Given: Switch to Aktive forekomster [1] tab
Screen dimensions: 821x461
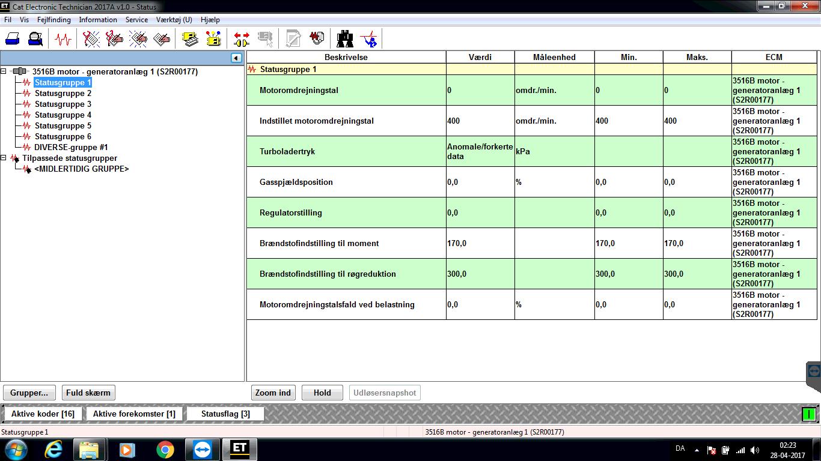Looking at the screenshot, I should point(134,414).
